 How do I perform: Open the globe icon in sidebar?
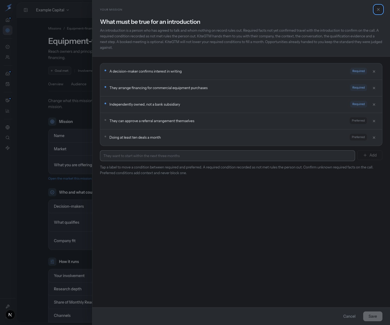click(x=8, y=127)
